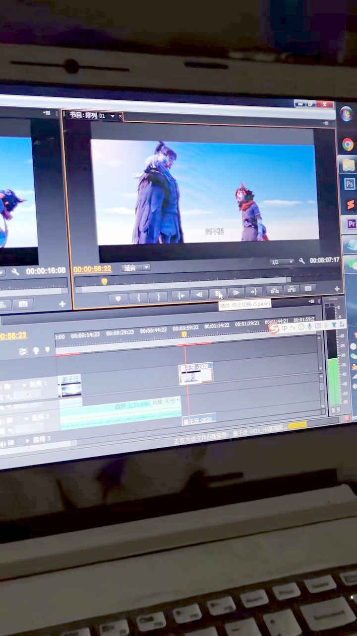Click the Go to In point button

[x=180, y=296]
